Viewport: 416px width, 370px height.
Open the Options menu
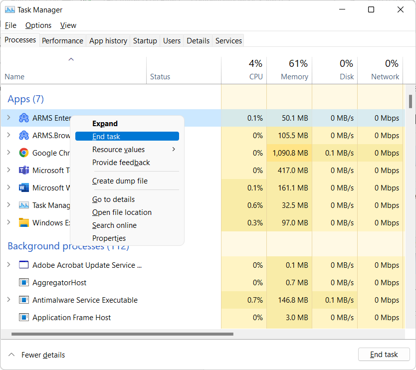tap(38, 25)
